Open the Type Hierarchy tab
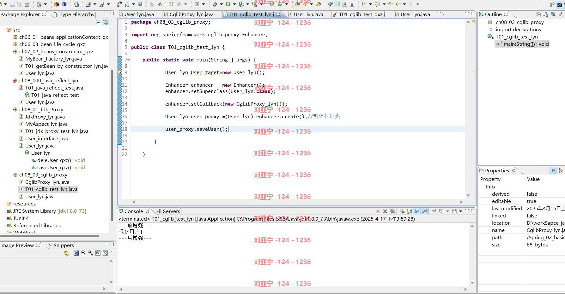Screen dimensions: 565x294 (x=75, y=14)
